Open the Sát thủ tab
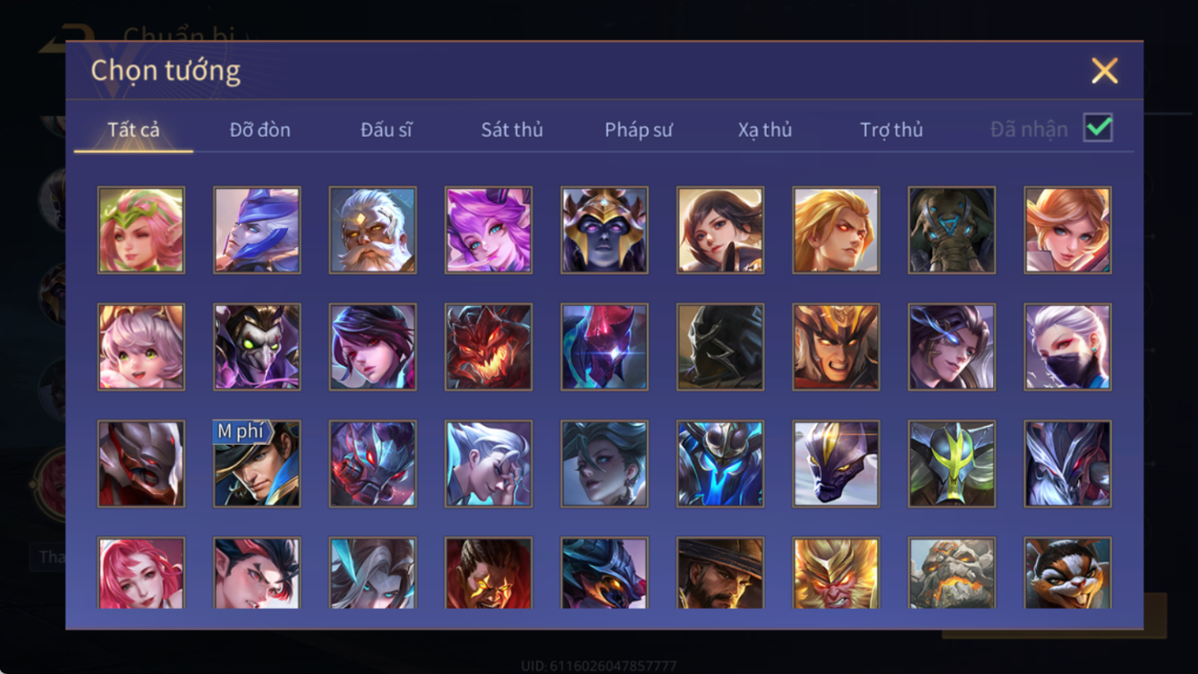 512,130
